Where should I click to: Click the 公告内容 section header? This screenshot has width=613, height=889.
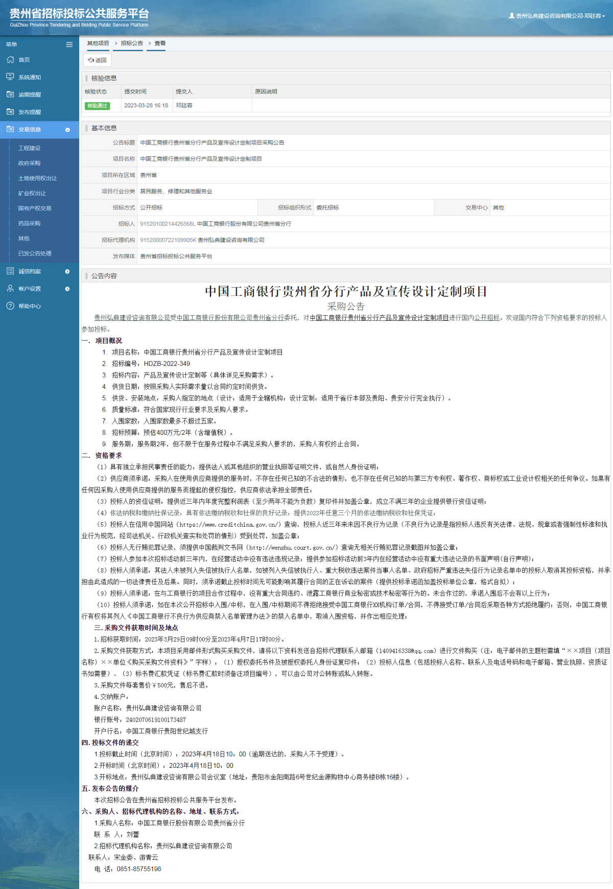pos(104,276)
